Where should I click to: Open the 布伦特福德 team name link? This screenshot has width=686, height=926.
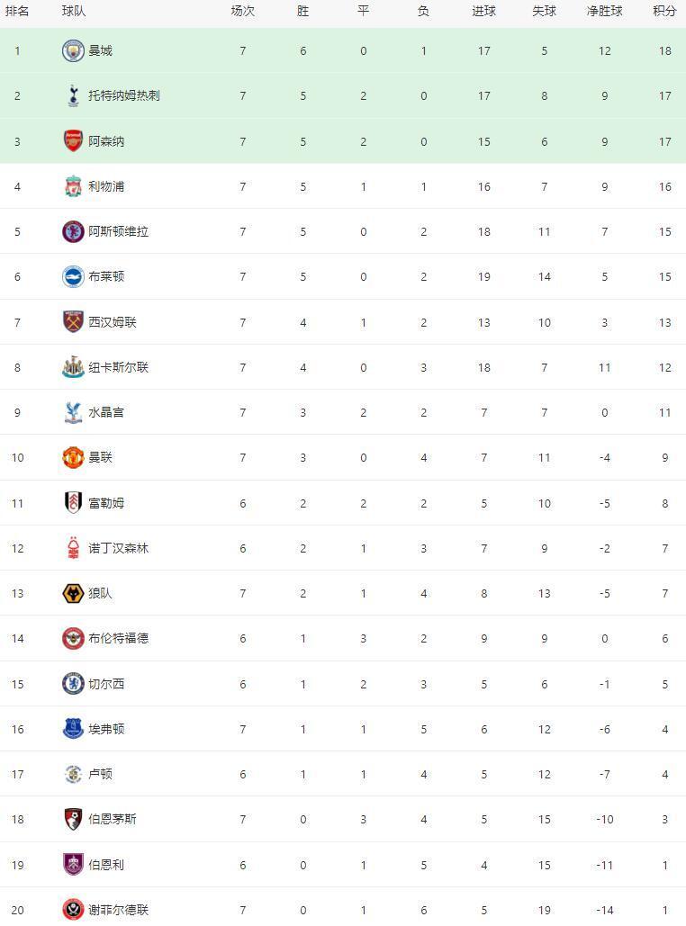pyautogui.click(x=118, y=638)
